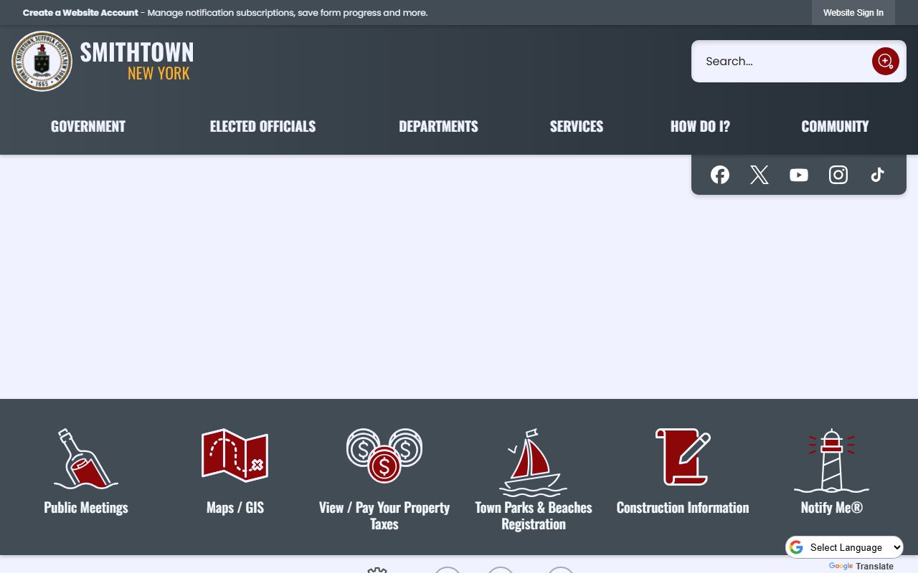
Task: Click the Public Meetings bottle icon
Action: (86, 458)
